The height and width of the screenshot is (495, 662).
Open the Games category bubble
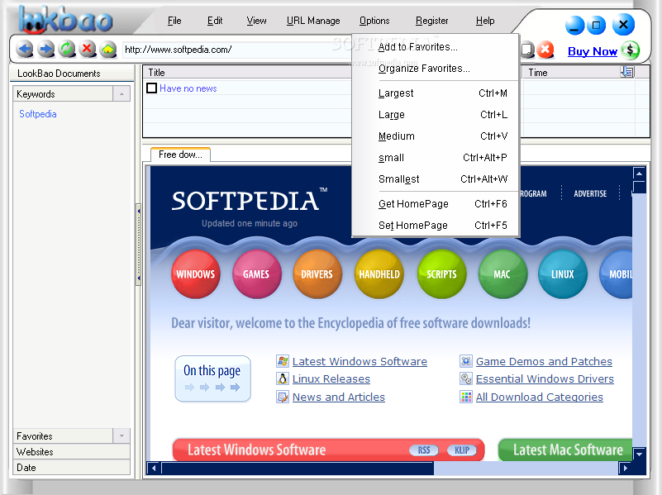tap(256, 274)
